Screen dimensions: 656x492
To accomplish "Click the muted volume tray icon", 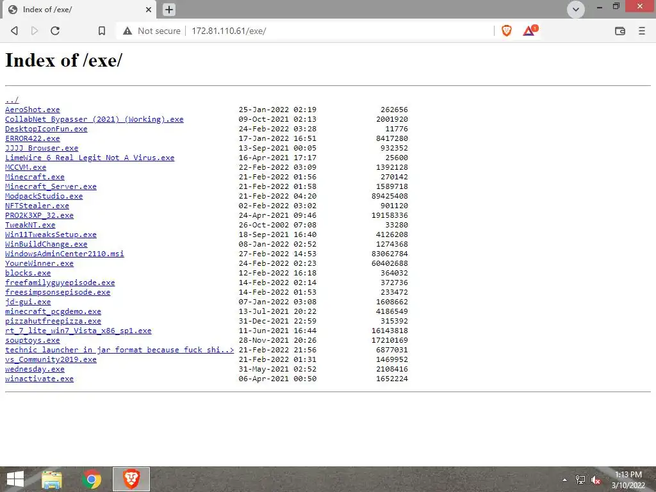I will click(596, 480).
